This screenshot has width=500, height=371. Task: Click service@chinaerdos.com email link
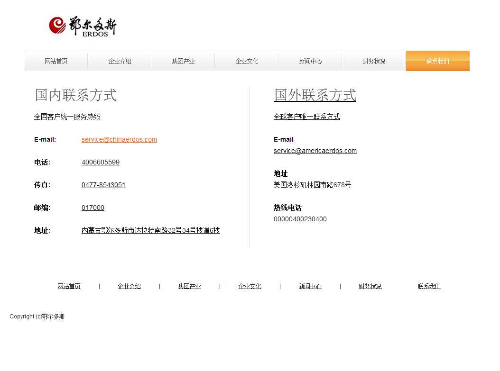(x=119, y=139)
